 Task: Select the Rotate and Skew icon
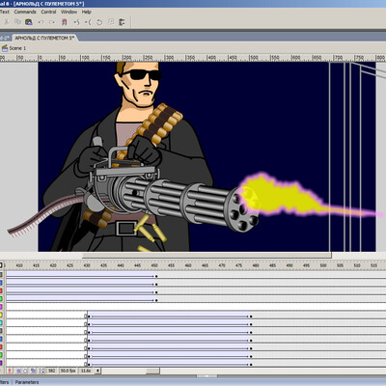click(x=99, y=22)
